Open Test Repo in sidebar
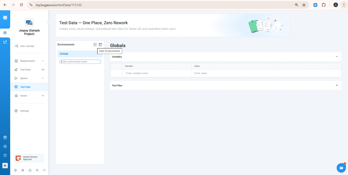 pos(25,70)
